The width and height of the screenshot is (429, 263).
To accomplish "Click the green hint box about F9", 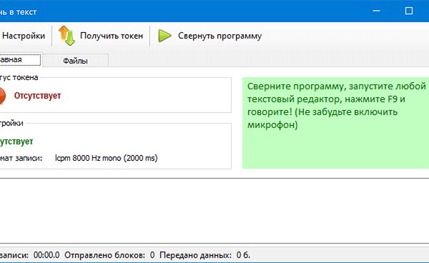I will [336, 123].
